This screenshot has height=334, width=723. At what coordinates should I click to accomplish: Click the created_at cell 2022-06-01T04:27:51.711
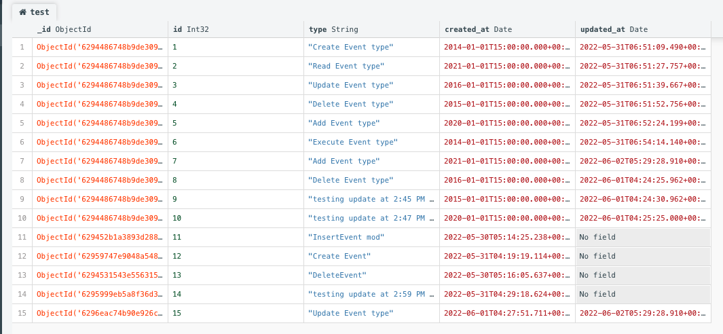pos(506,314)
